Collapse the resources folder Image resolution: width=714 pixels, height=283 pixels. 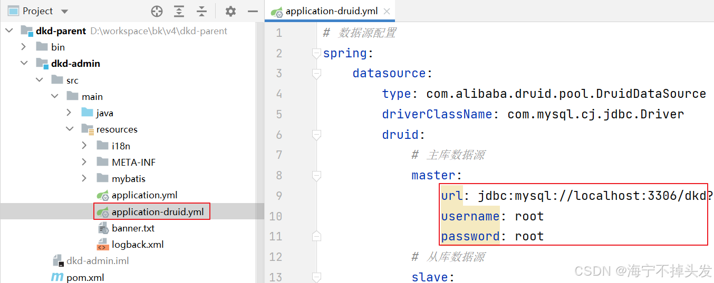pos(70,129)
